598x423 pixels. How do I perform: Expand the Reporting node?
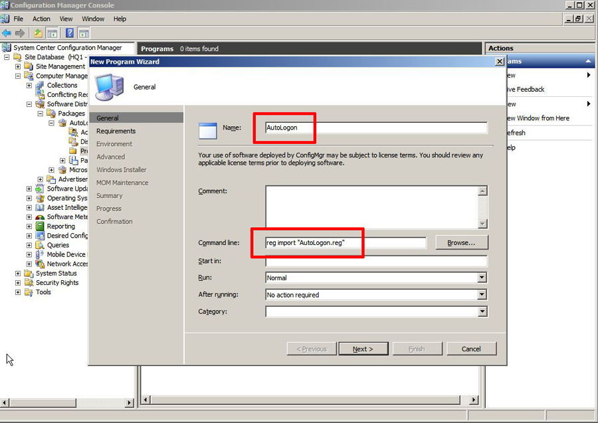coord(29,226)
